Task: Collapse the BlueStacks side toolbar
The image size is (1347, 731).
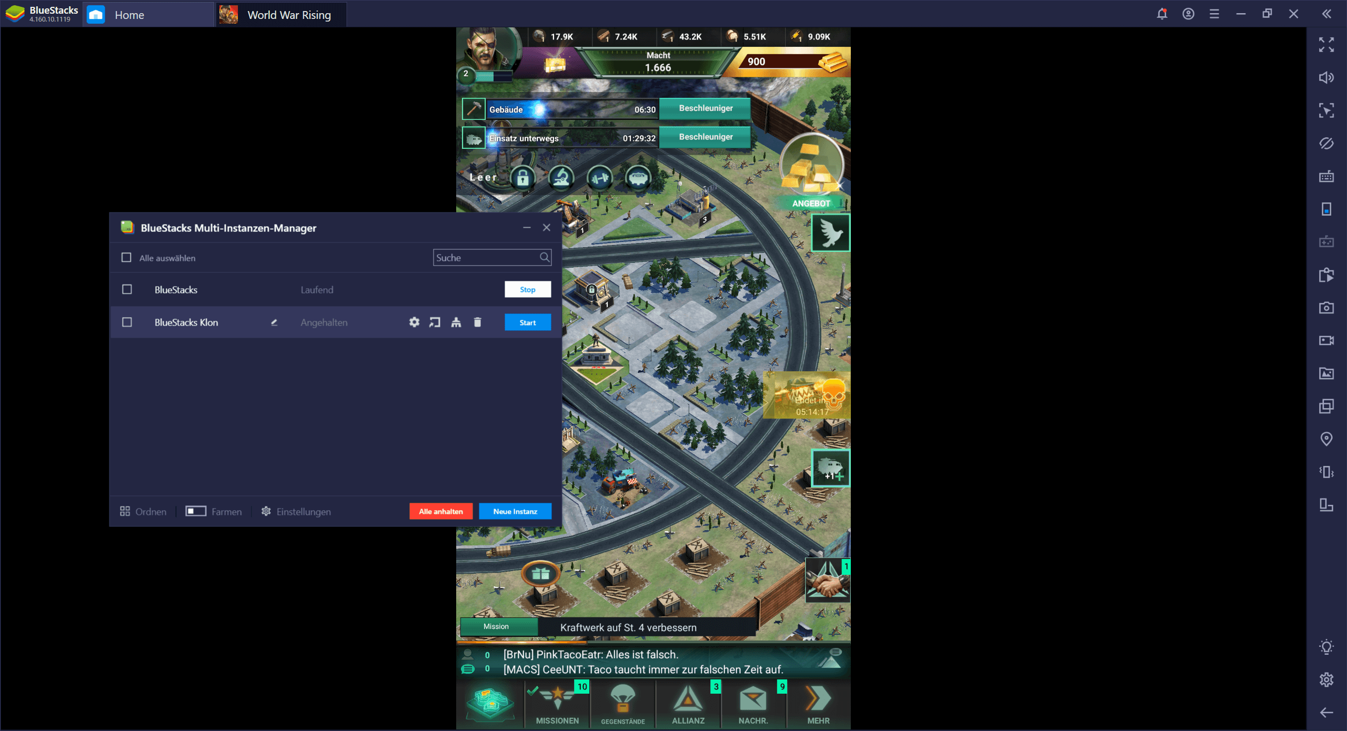Action: click(x=1326, y=14)
